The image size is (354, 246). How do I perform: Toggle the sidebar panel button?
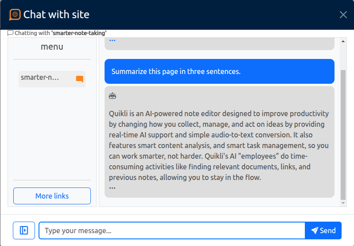(24, 230)
